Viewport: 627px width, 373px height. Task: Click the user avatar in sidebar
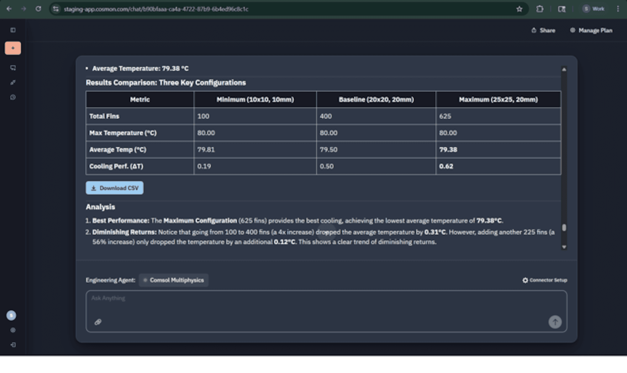[x=11, y=315]
